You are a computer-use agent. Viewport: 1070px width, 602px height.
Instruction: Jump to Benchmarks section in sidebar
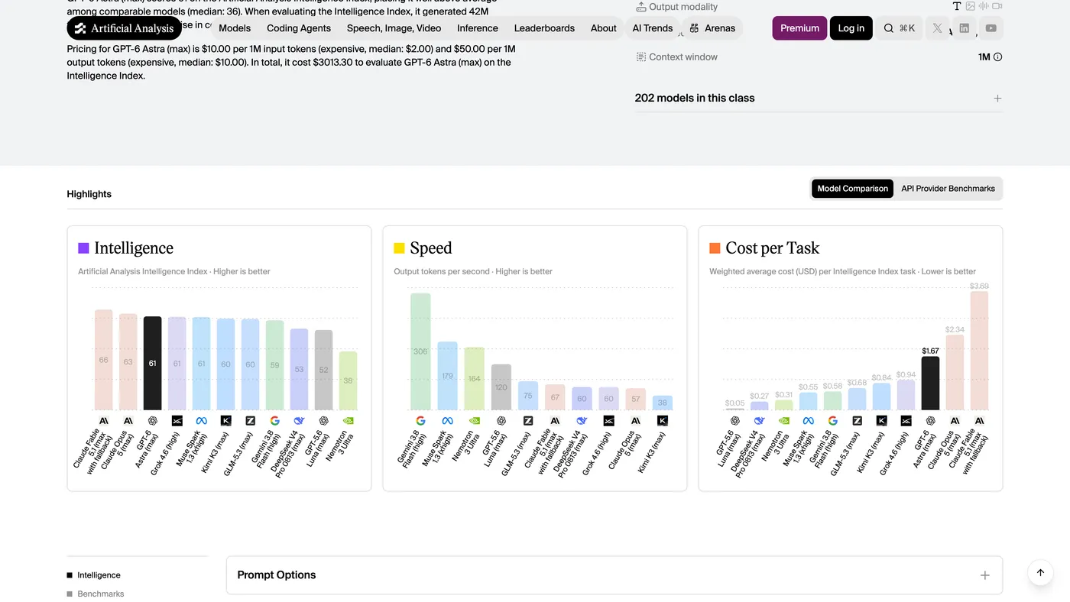pos(100,594)
